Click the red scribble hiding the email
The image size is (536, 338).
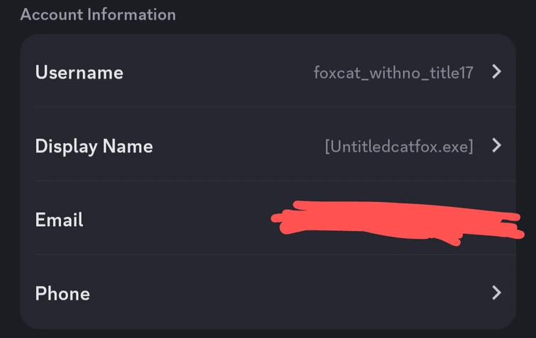coord(398,221)
